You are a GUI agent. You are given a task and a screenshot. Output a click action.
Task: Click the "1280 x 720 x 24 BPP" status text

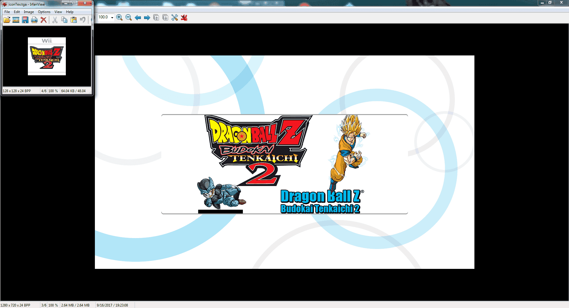(x=15, y=305)
